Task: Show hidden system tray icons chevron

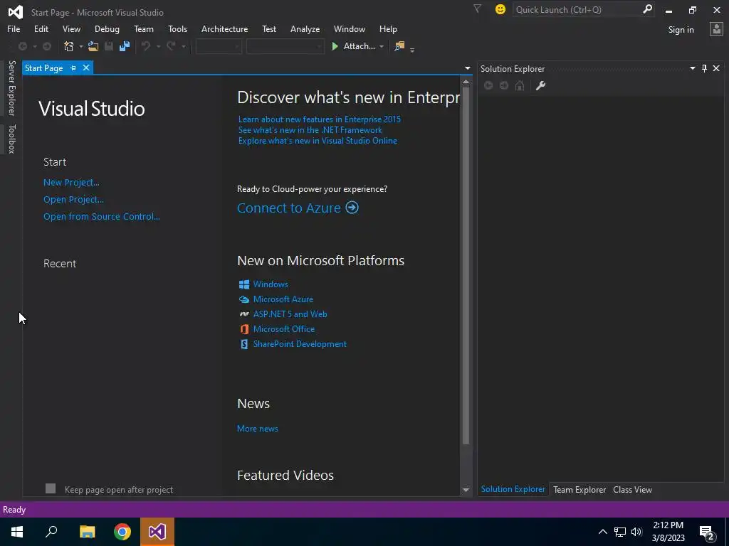Action: (x=602, y=532)
